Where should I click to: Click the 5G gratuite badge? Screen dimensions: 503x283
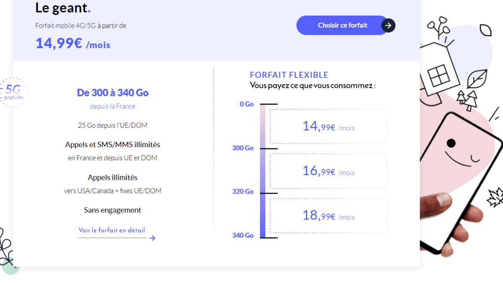pyautogui.click(x=13, y=92)
